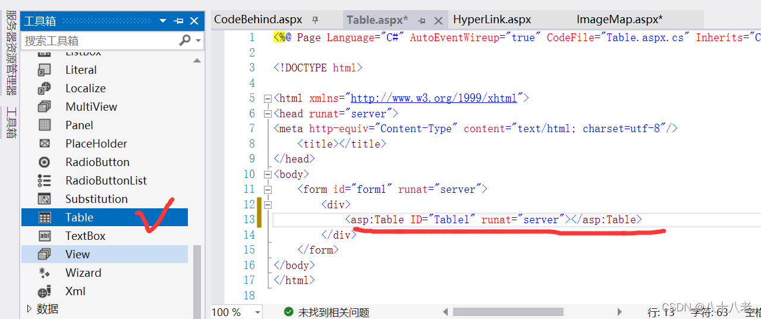761x319 pixels.
Task: Collapse the head element at line 6
Action: click(268, 114)
